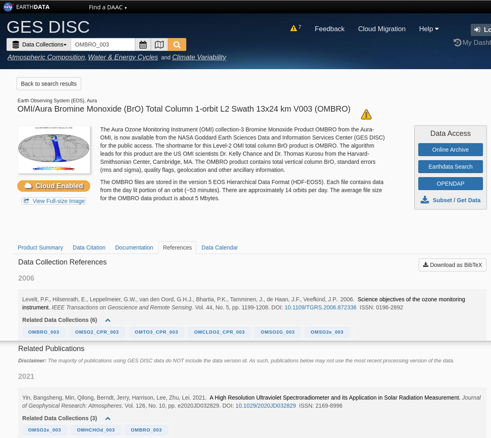Click the BrO swath thumbnail image

pyautogui.click(x=54, y=149)
